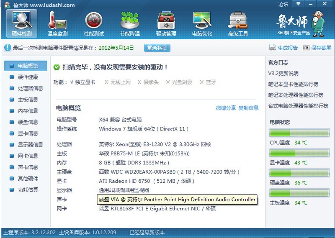
Task: Click 无线上网 feature label
Action: [x=118, y=82]
